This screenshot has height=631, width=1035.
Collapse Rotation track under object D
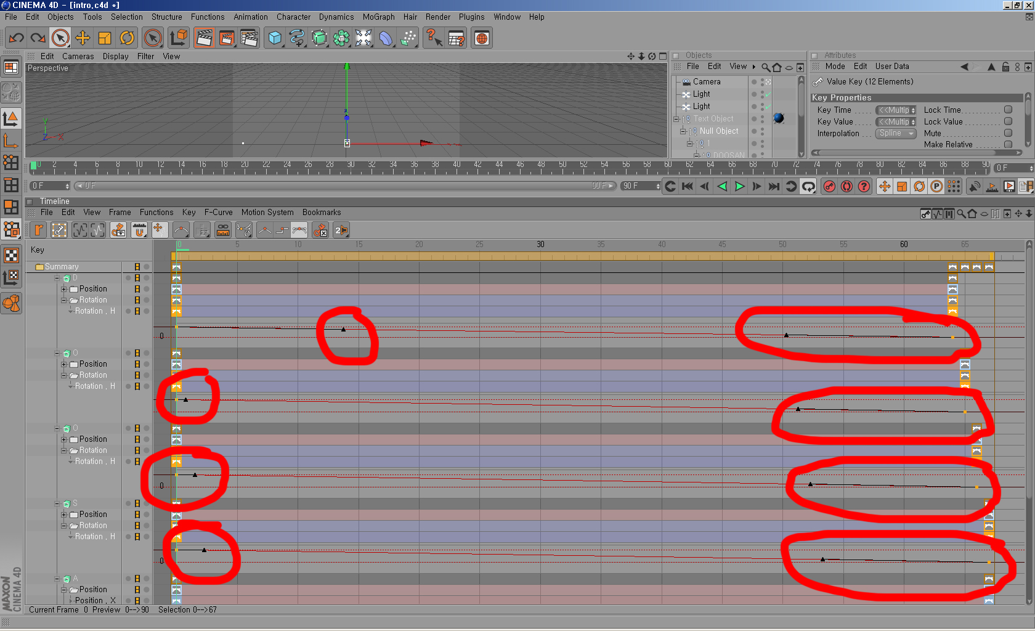[x=63, y=300]
